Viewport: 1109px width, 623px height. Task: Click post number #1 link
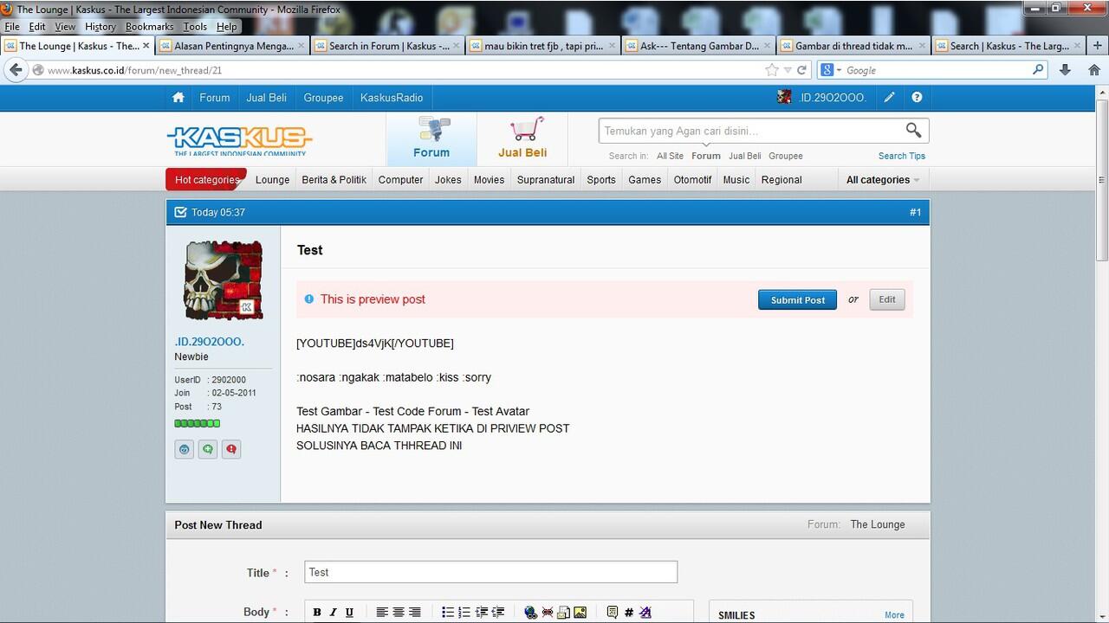pyautogui.click(x=915, y=212)
